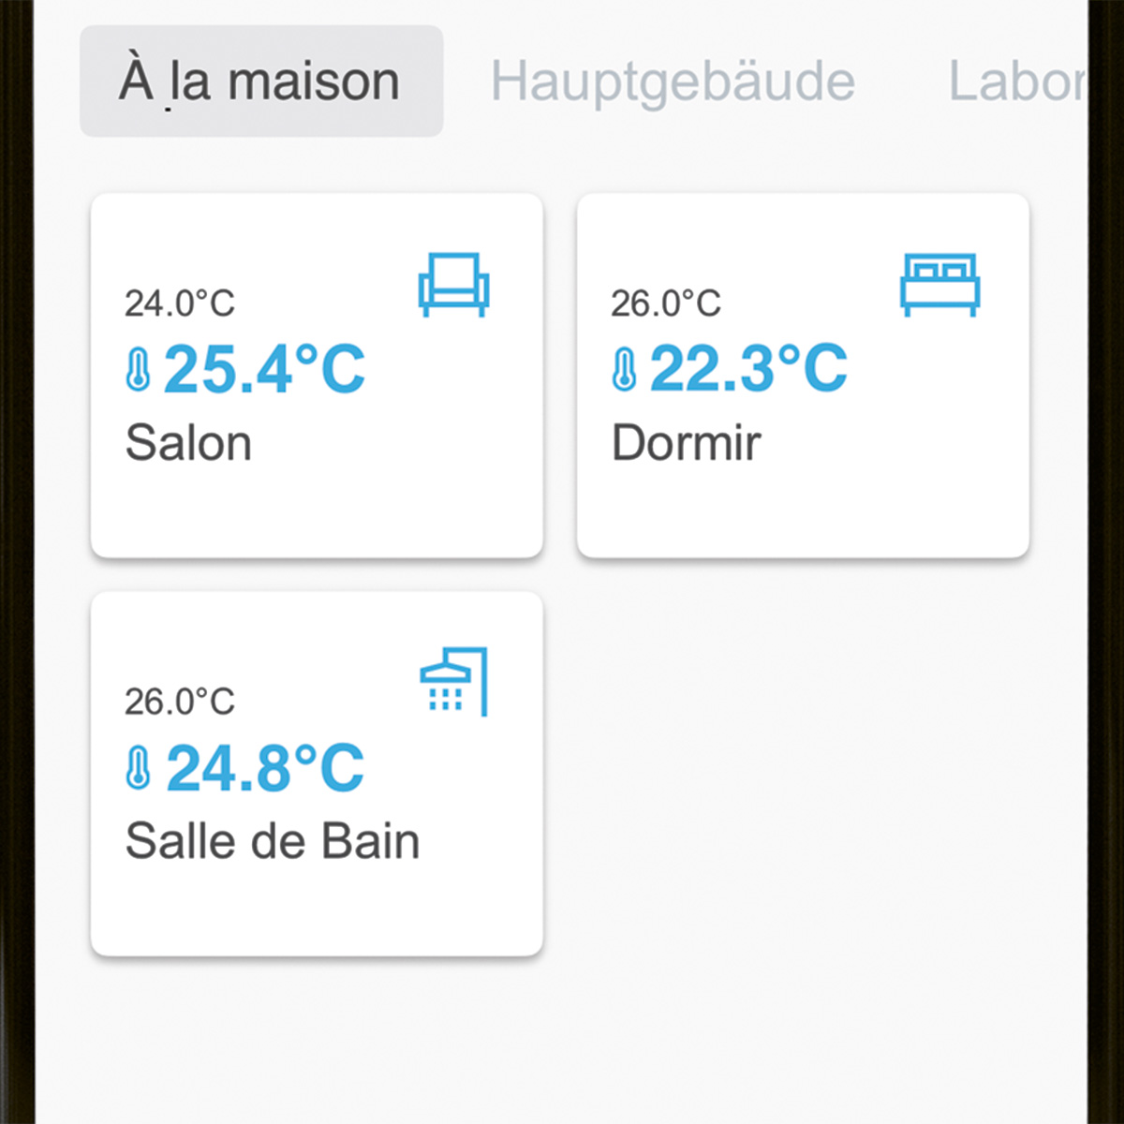The height and width of the screenshot is (1124, 1124).
Task: Click Salle de Bain's 26.0°C target temperature
Action: [x=180, y=702]
